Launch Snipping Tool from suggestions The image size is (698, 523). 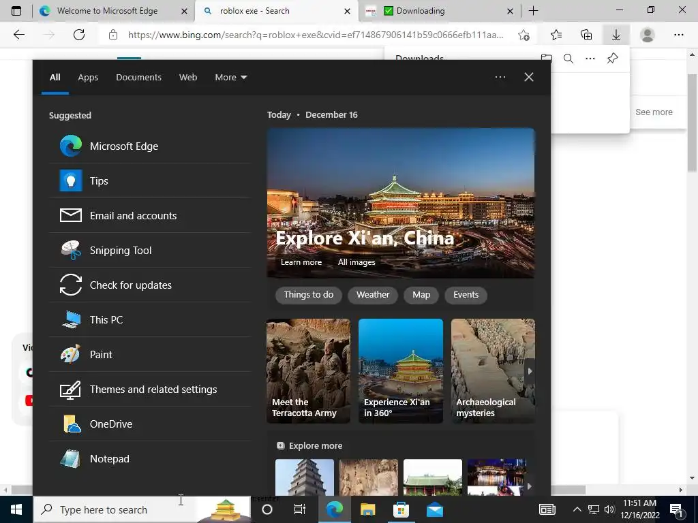coord(150,250)
